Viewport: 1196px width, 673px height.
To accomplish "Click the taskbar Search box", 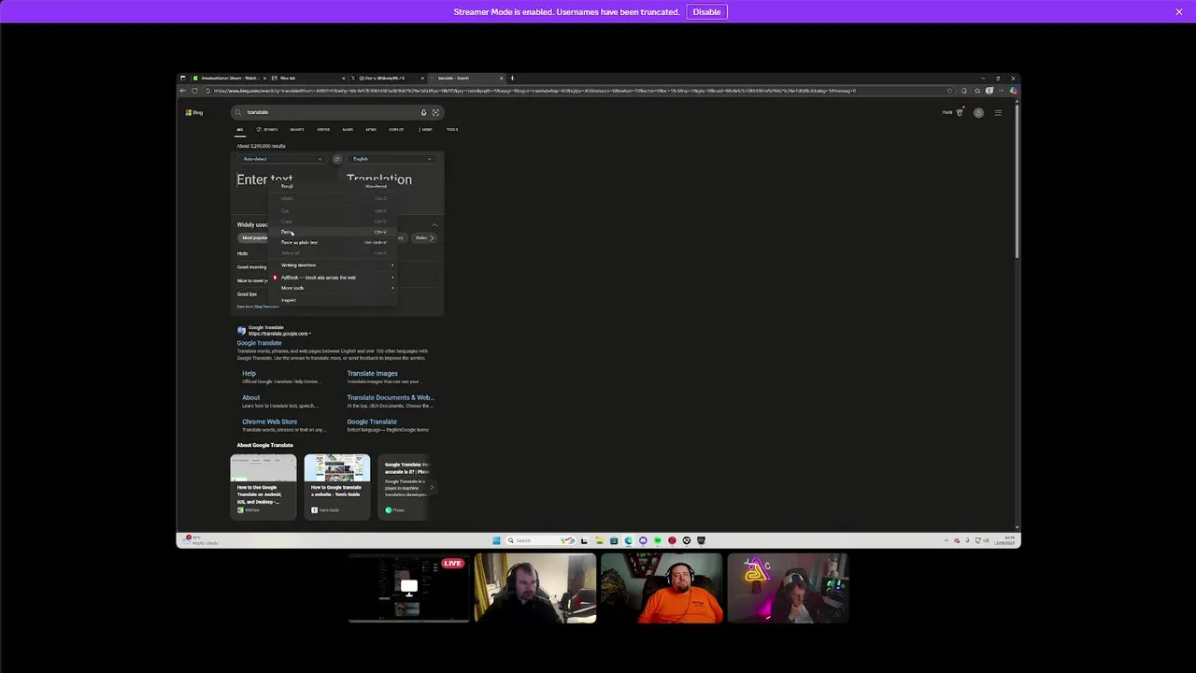I will [x=539, y=540].
